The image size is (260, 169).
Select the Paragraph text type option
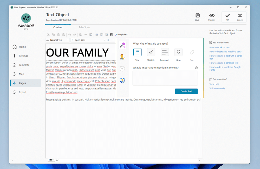tap(165, 52)
